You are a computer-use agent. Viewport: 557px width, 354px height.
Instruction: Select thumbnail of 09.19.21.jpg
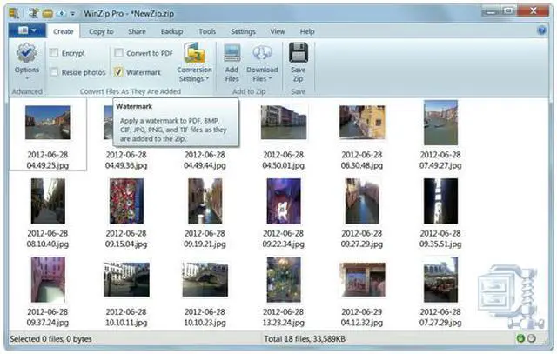[205, 201]
